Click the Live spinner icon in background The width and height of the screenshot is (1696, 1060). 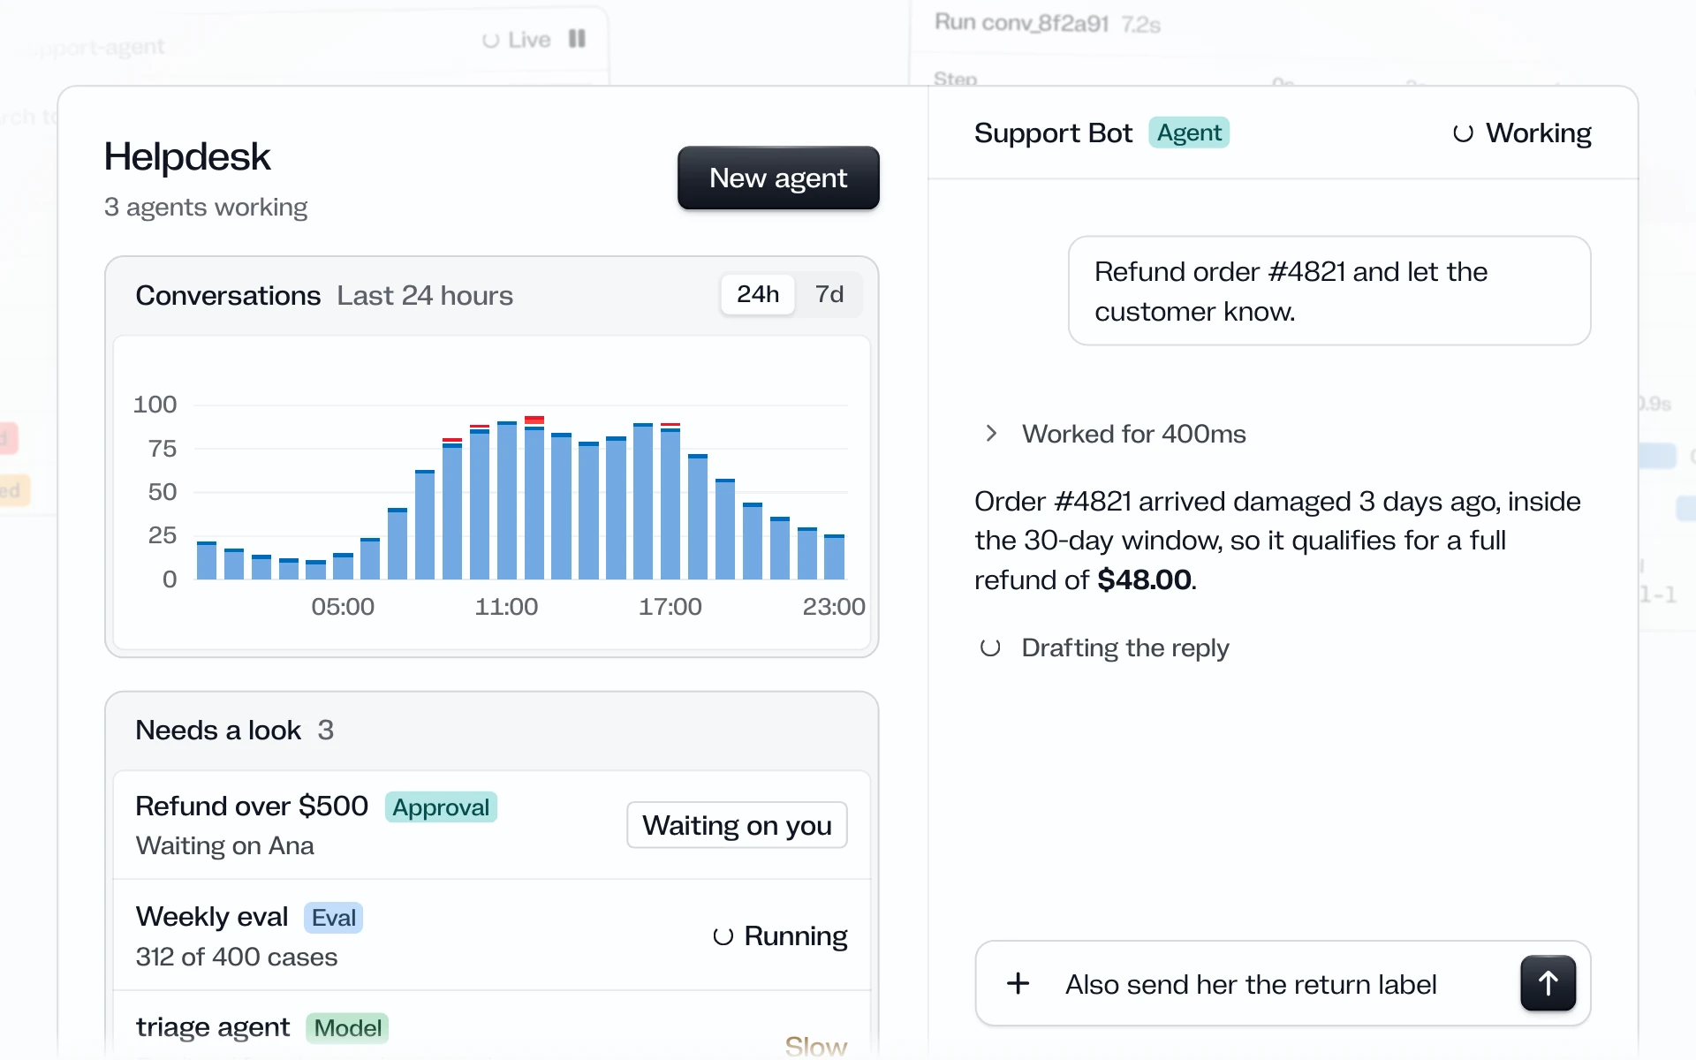(491, 41)
